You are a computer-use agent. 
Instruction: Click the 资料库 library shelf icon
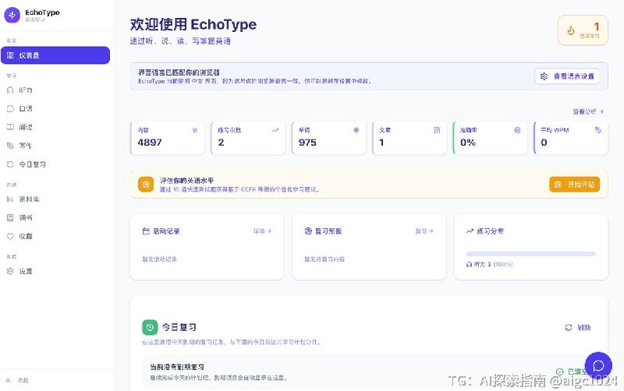[10, 199]
